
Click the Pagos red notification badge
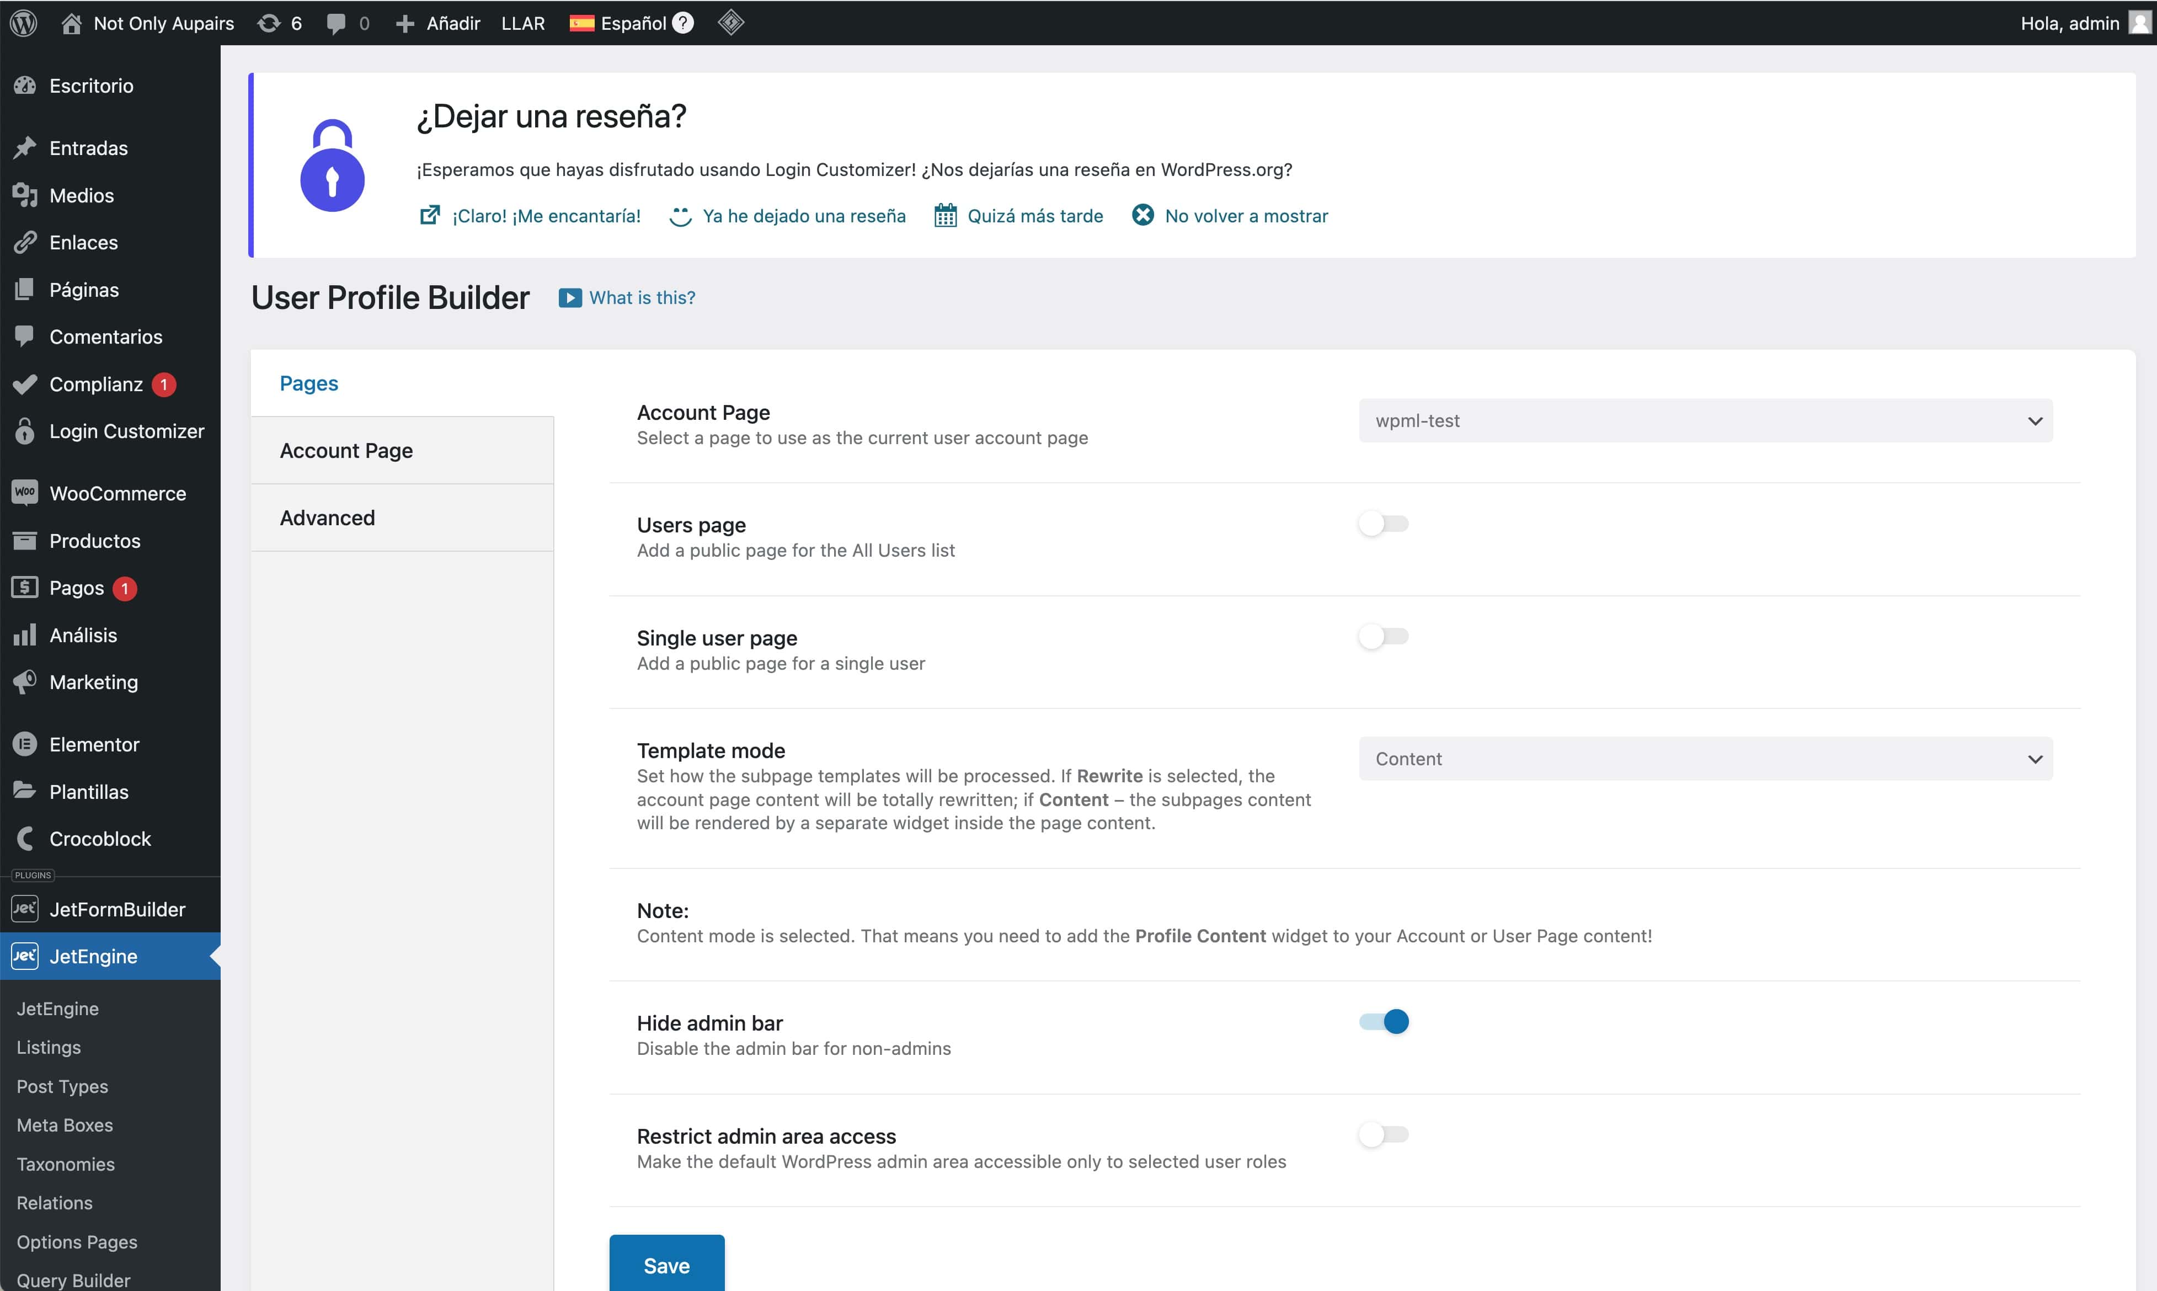click(x=125, y=588)
